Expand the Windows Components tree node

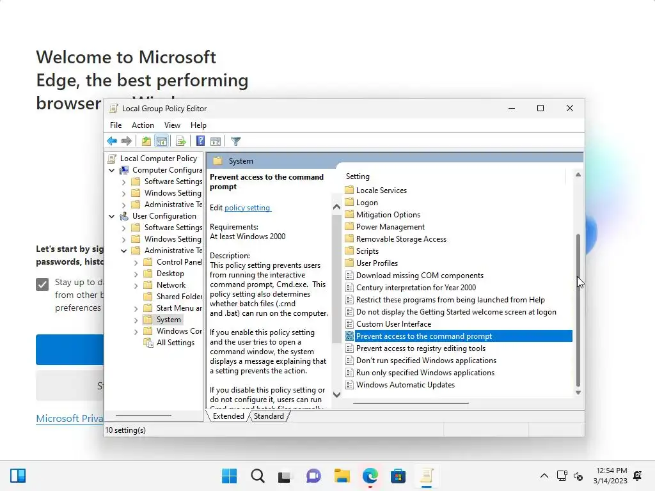pos(136,332)
